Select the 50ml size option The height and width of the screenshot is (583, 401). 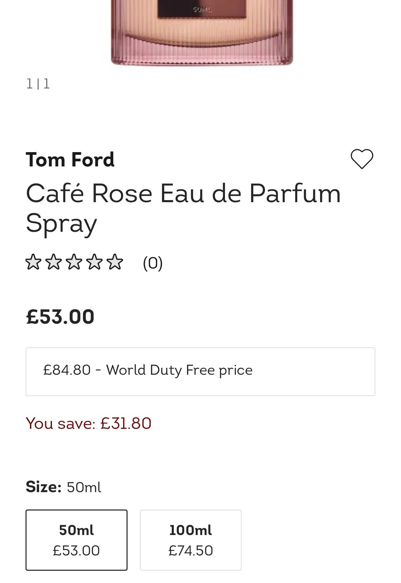pos(77,540)
